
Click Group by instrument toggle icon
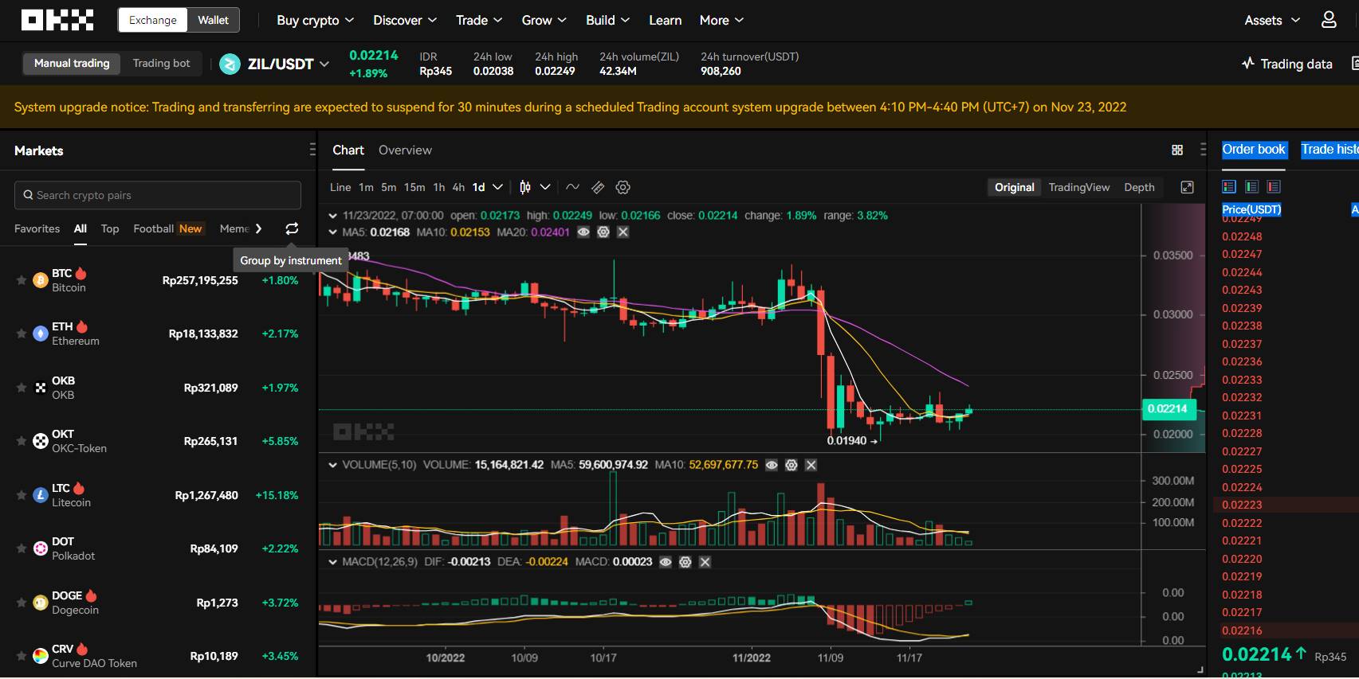[292, 228]
